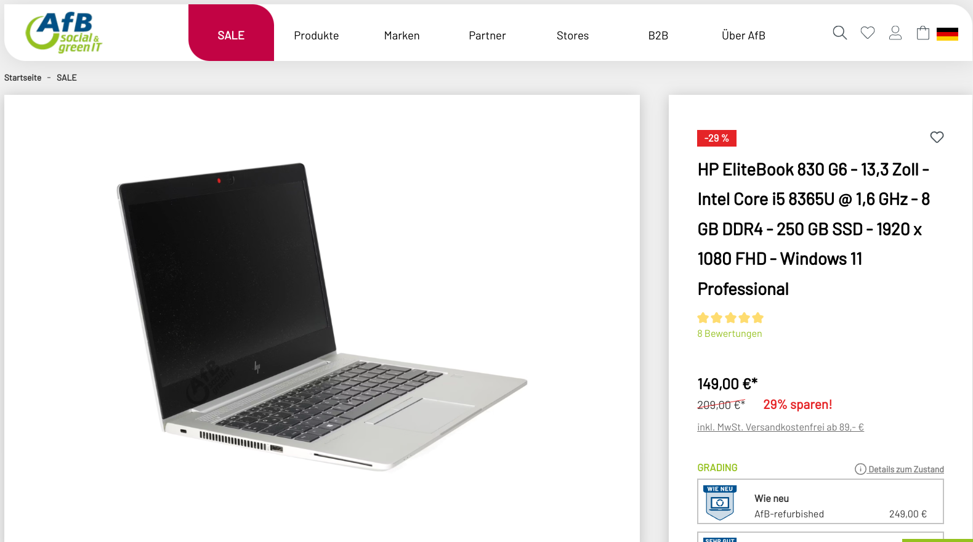The width and height of the screenshot is (973, 542).
Task: Expand the Produkte menu
Action: pyautogui.click(x=317, y=36)
